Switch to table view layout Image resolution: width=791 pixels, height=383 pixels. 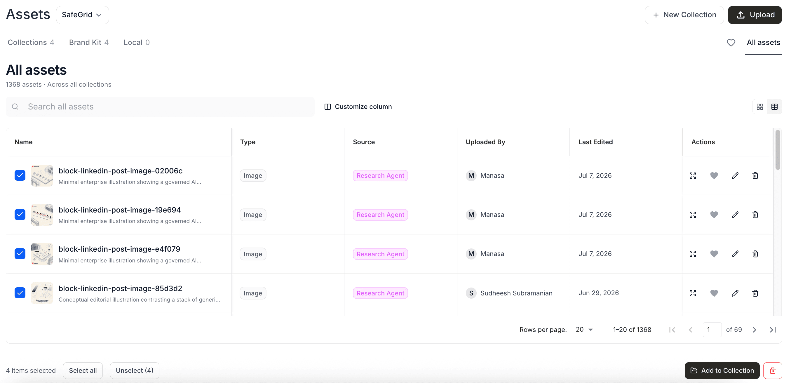pos(774,107)
